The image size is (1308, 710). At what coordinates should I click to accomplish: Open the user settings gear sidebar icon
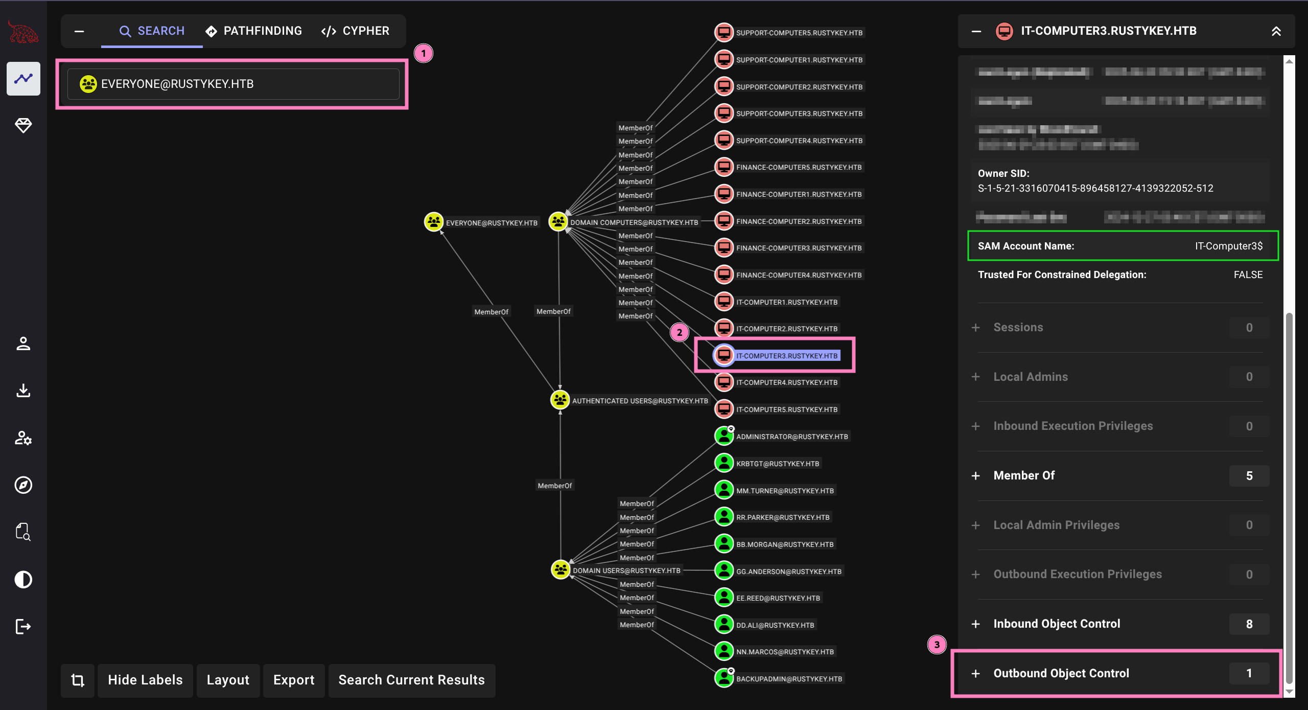(x=24, y=438)
